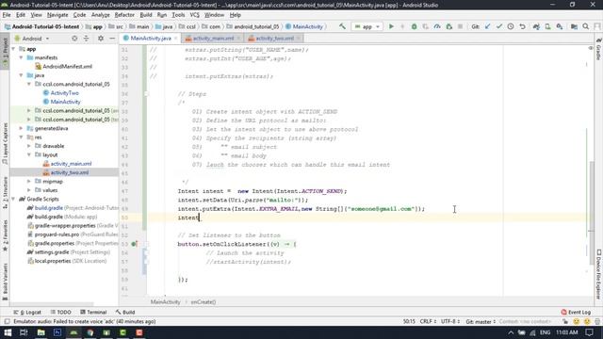This screenshot has height=339, width=603.
Task: Open Chrome from the taskbar
Action: [90, 332]
